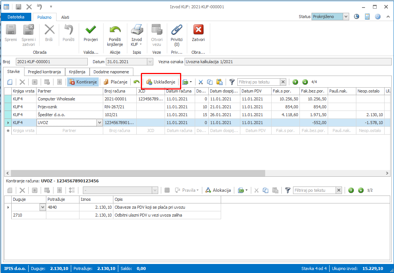This screenshot has height=273, width=394.
Task: Click the 4840 Potražuje cell
Action: pyautogui.click(x=63, y=207)
